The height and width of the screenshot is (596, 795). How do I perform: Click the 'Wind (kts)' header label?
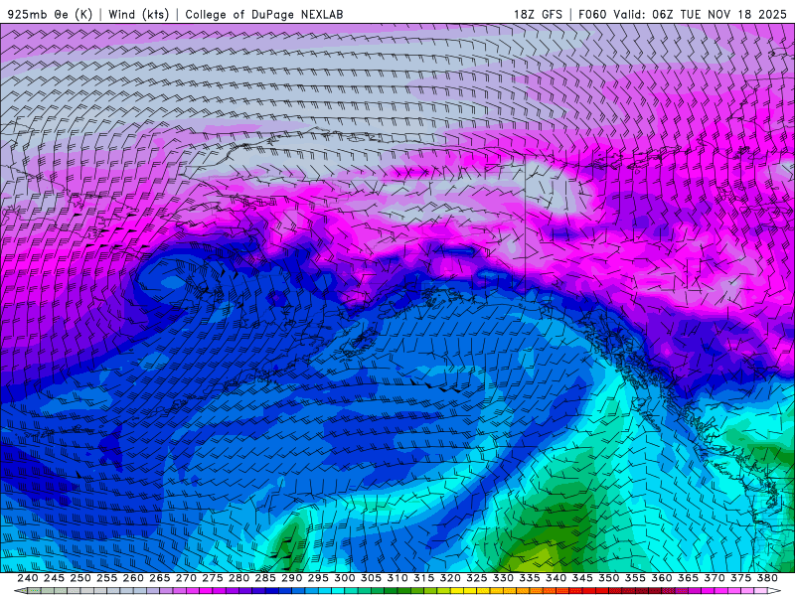point(139,14)
